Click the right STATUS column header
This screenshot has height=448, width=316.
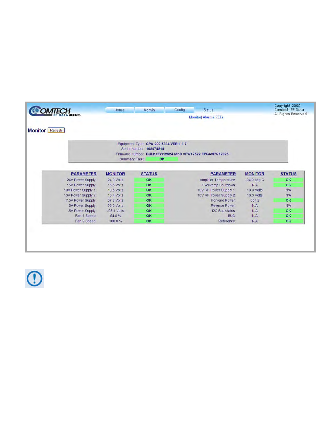[288, 174]
